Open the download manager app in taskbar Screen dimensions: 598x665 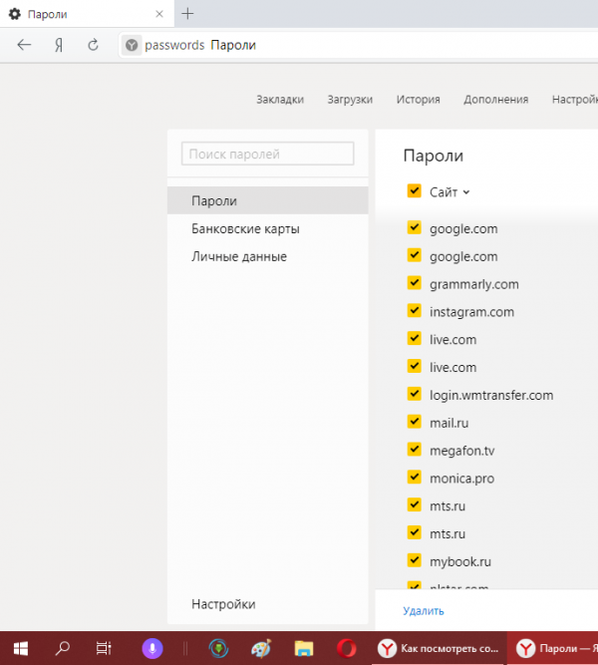(219, 648)
